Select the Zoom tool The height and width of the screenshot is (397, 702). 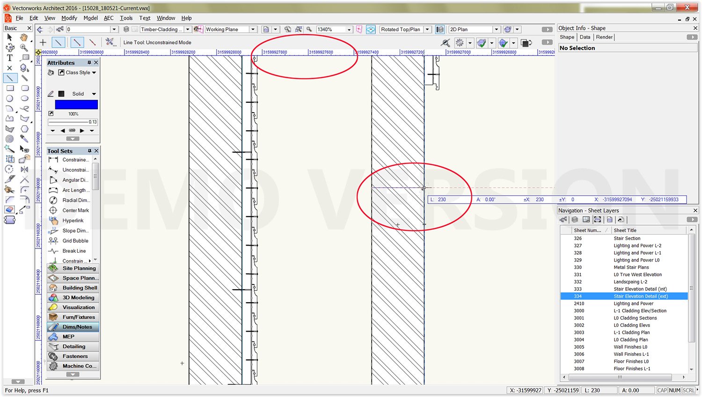[24, 48]
